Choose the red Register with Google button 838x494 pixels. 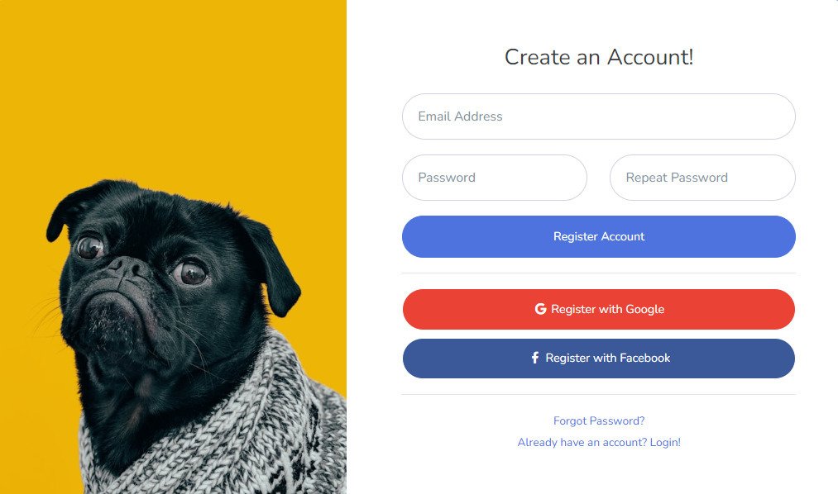coord(599,310)
